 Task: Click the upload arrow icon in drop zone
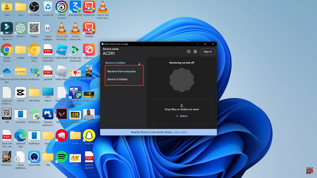pos(182,105)
